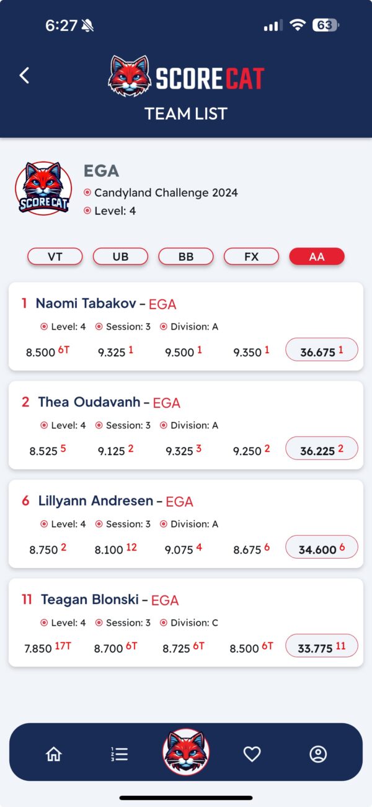372x807 pixels.
Task: Select the AA all-around filter
Action: 317,256
